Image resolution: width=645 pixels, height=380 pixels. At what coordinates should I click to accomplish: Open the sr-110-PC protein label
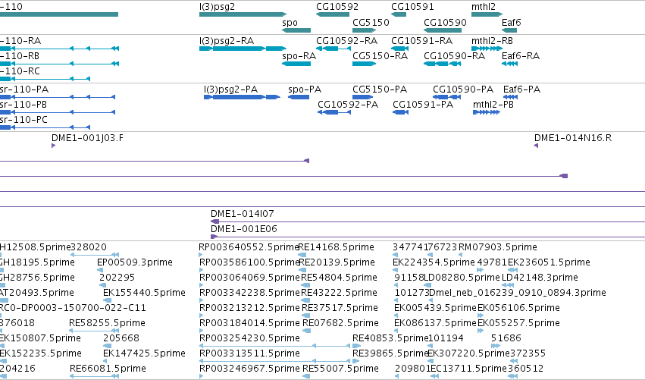tap(23, 120)
